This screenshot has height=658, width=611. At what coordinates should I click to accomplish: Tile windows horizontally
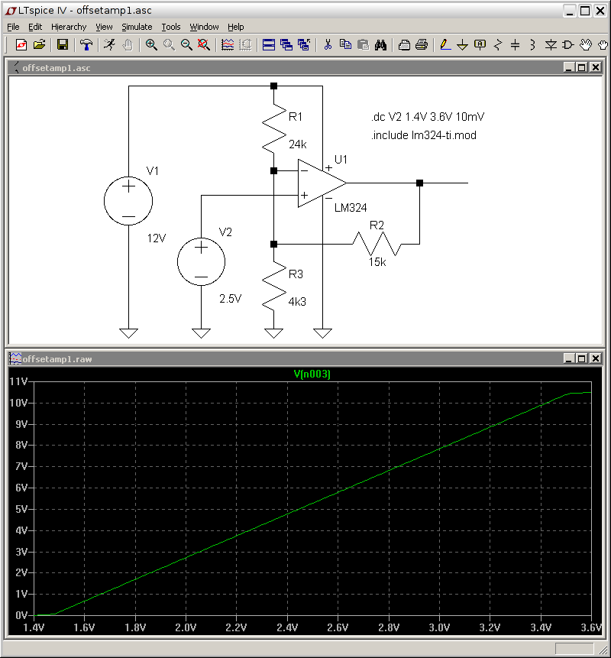(x=268, y=44)
